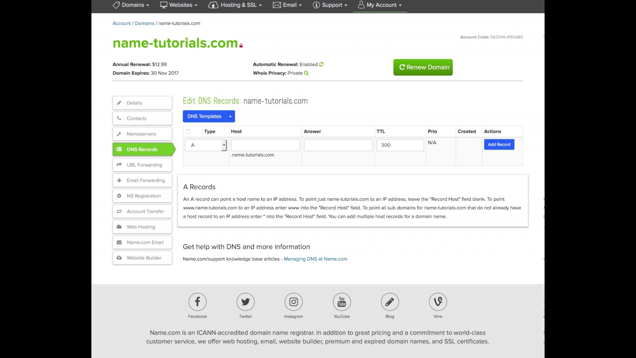Click the Prio column header
Image resolution: width=636 pixels, height=358 pixels.
[432, 131]
